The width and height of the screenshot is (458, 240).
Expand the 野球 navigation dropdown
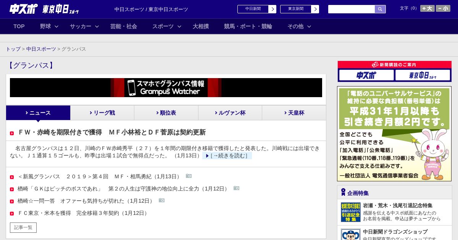[x=49, y=26]
